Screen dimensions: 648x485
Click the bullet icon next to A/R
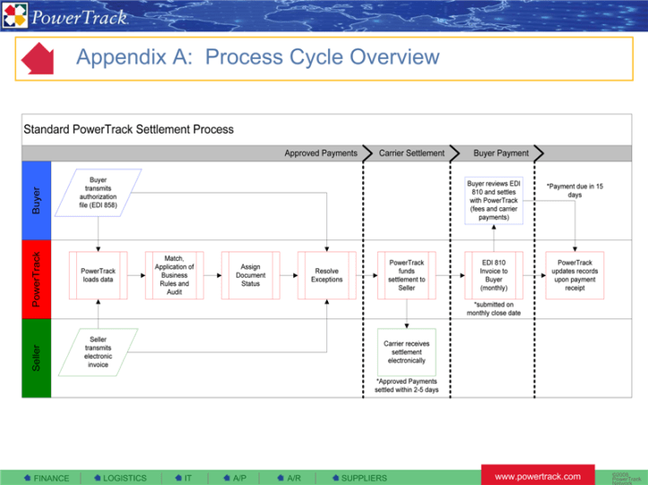280,478
